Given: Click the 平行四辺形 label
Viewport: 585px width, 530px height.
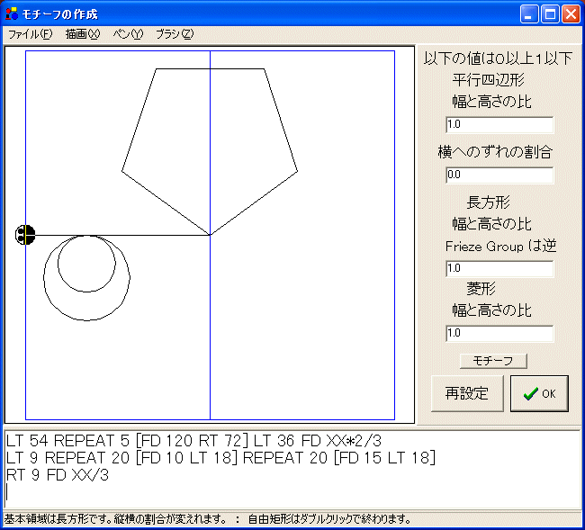Looking at the screenshot, I should pos(489,80).
